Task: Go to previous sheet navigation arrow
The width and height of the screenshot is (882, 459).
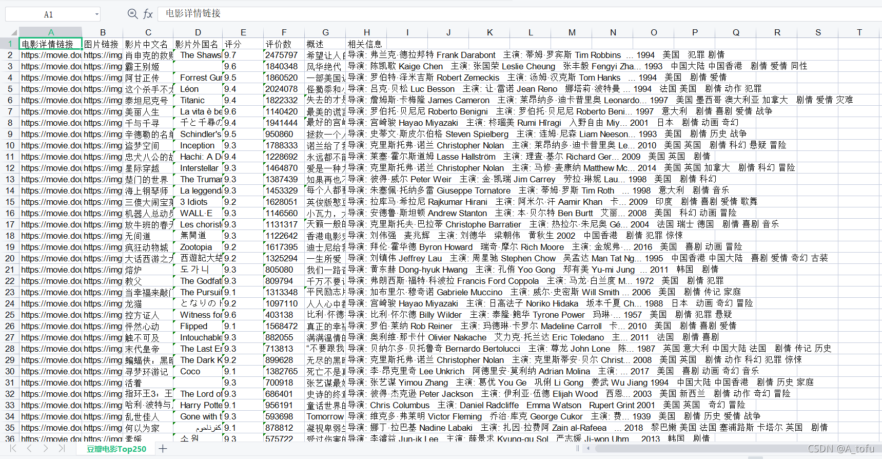Action: 29,449
